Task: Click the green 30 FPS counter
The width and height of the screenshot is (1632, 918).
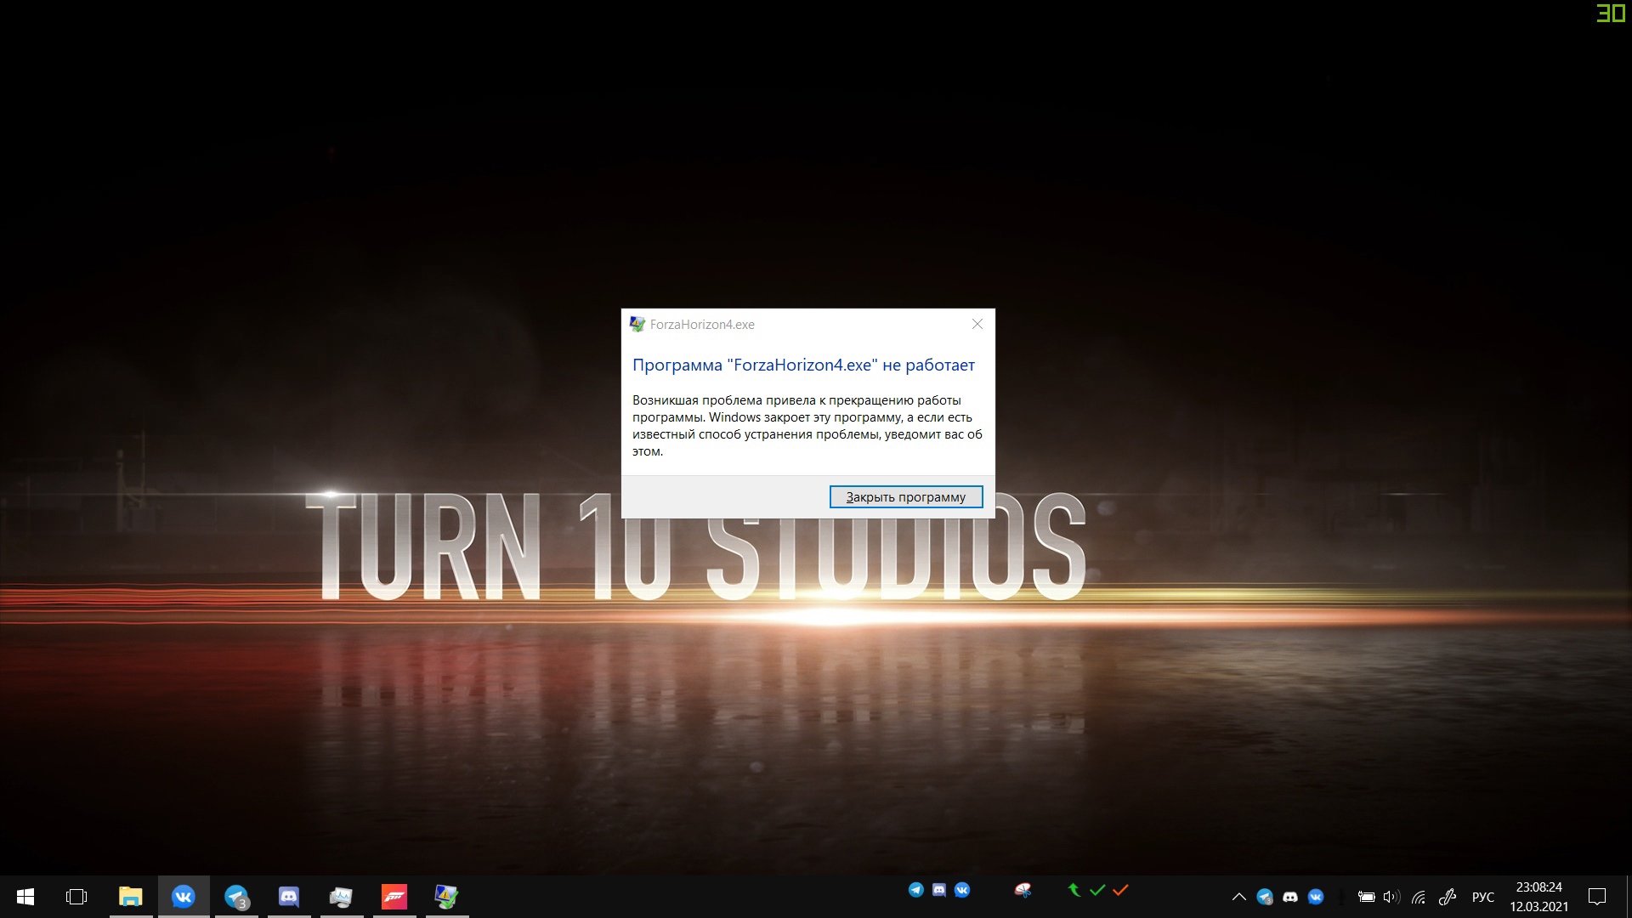Action: pyautogui.click(x=1611, y=13)
